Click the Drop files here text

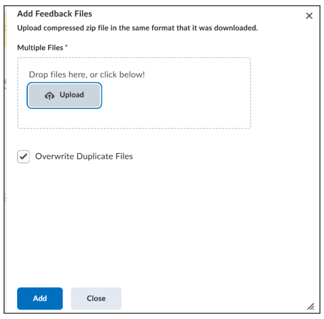pos(87,75)
